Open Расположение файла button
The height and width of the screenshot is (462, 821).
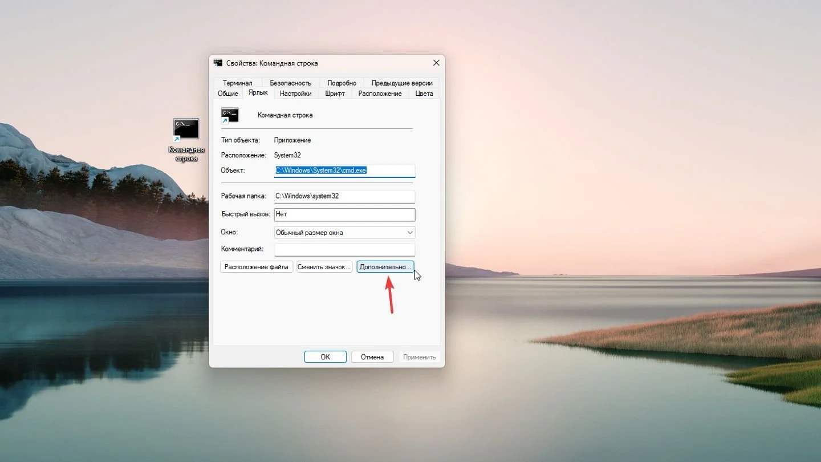pyautogui.click(x=257, y=266)
